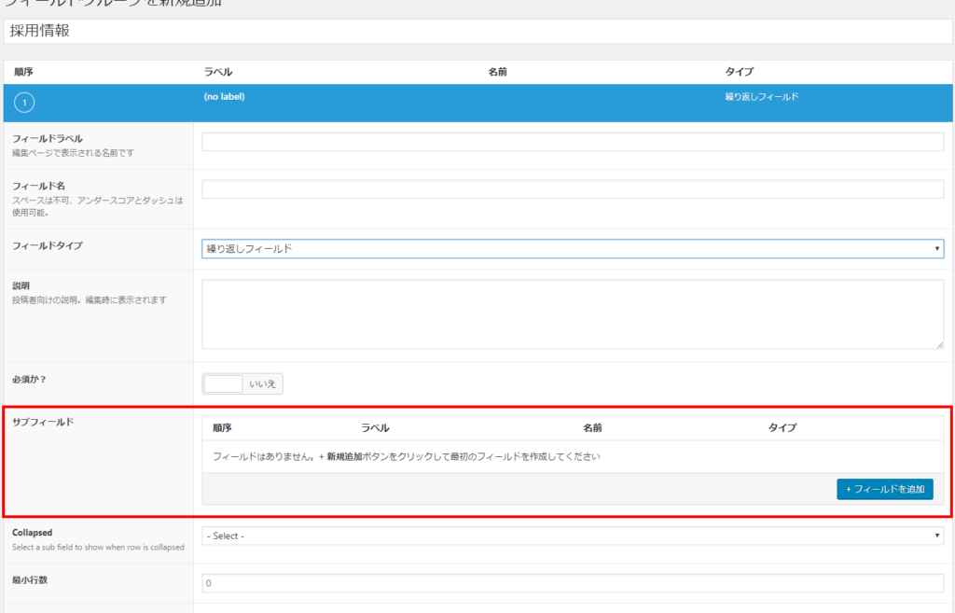Expand the Collapsed select dropdown

(573, 536)
